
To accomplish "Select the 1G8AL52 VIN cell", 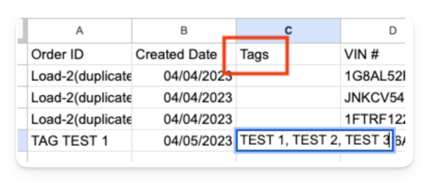I will pyautogui.click(x=373, y=76).
